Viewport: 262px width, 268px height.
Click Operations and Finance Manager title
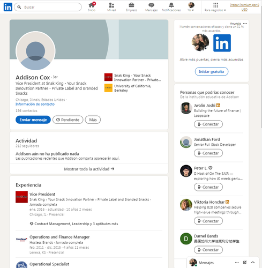[59, 237]
